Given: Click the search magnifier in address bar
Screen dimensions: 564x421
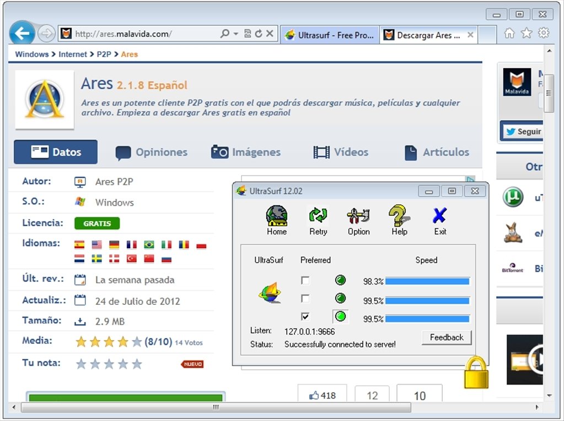Looking at the screenshot, I should (x=225, y=34).
